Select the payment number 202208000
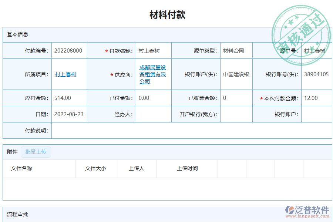This screenshot has height=222, width=333. point(69,51)
